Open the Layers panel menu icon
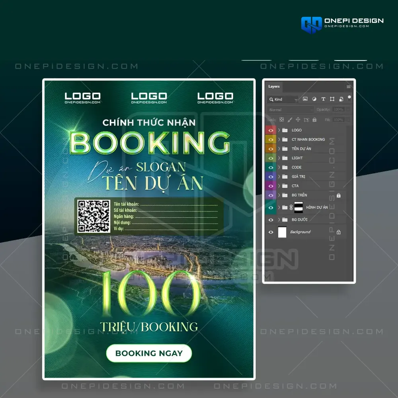398x398 pixels. (x=349, y=87)
